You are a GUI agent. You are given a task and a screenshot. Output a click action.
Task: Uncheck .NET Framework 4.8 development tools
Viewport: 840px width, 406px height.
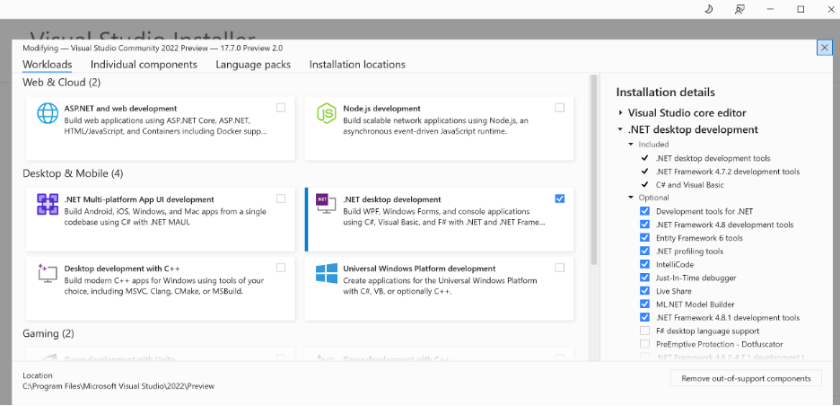[644, 225]
